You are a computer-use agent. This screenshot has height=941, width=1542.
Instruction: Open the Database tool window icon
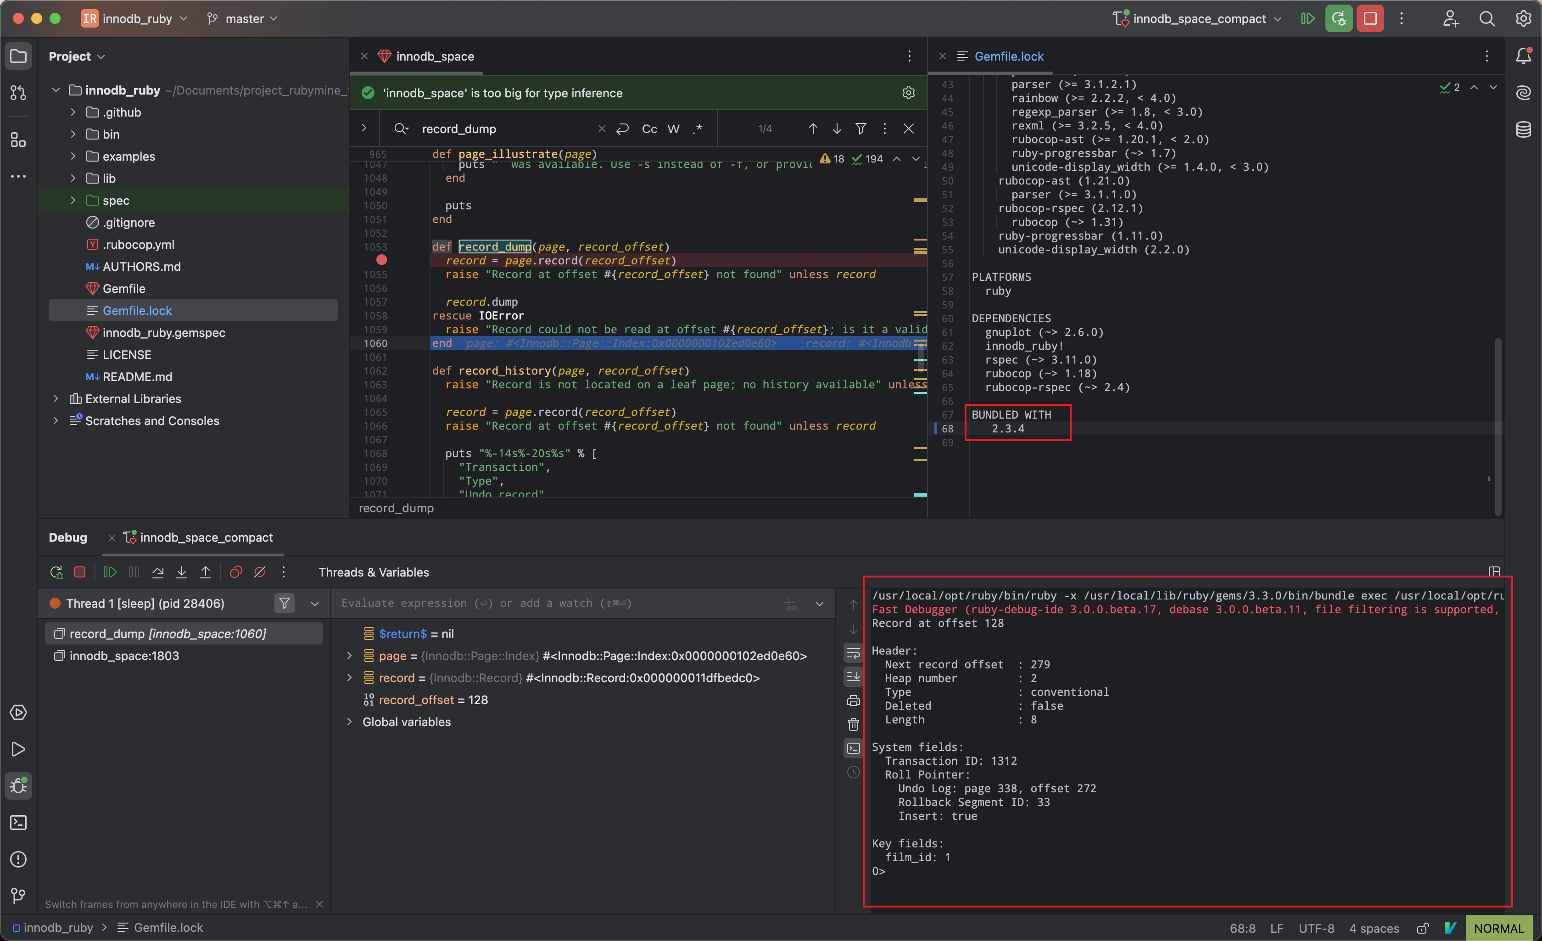point(1523,129)
